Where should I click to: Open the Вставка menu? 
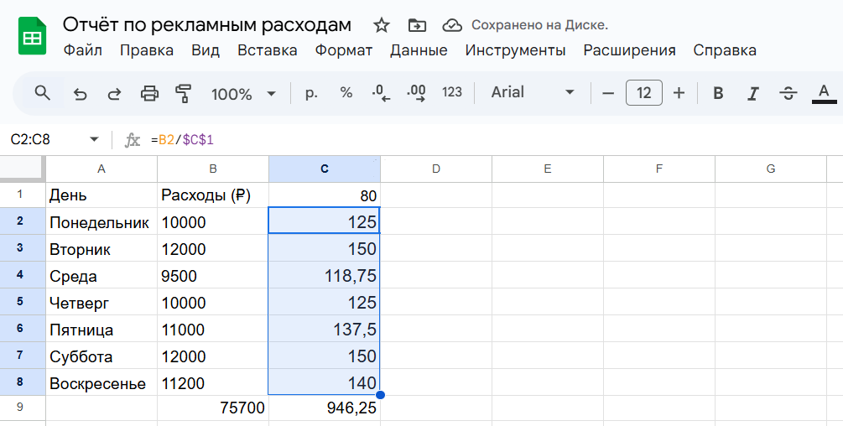pos(267,50)
